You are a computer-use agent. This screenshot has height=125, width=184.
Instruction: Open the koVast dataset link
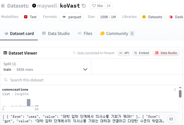70,6
